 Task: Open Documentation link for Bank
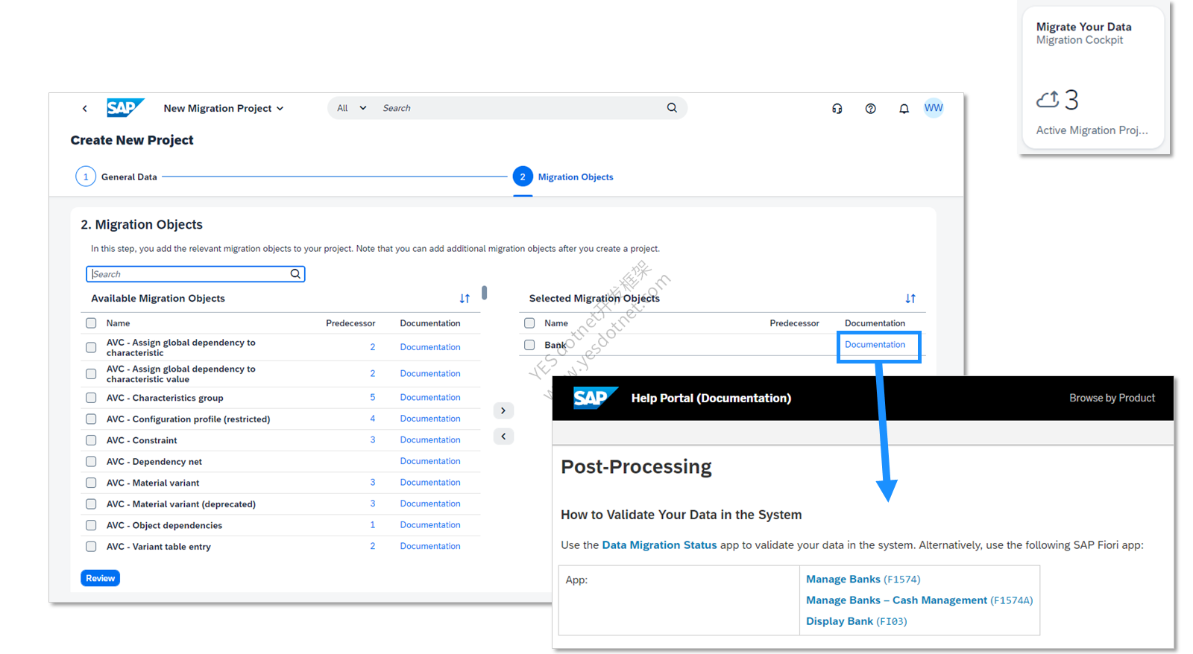pos(875,345)
